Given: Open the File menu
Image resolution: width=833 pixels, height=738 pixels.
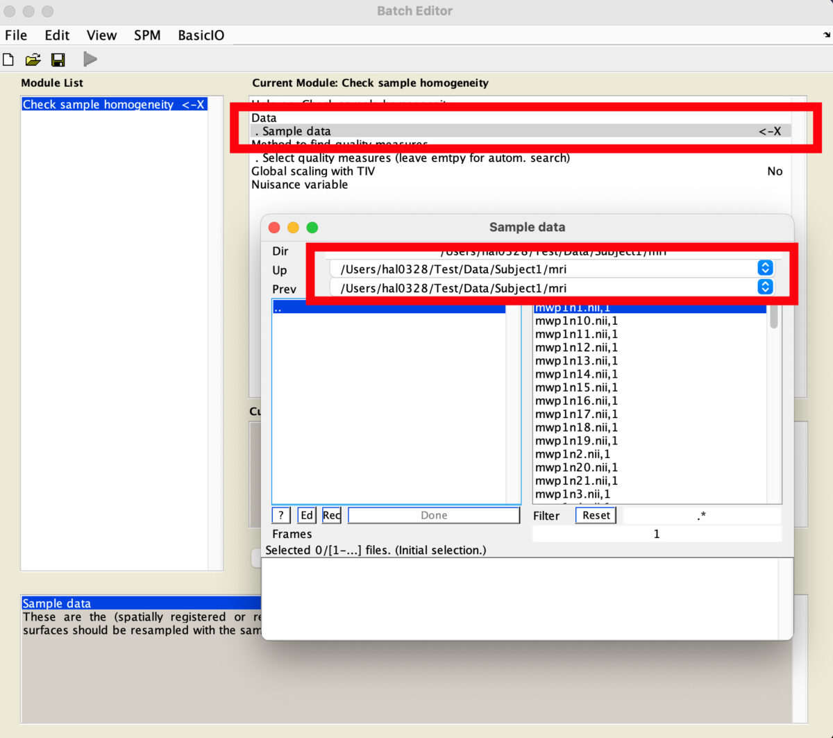Looking at the screenshot, I should pos(16,35).
